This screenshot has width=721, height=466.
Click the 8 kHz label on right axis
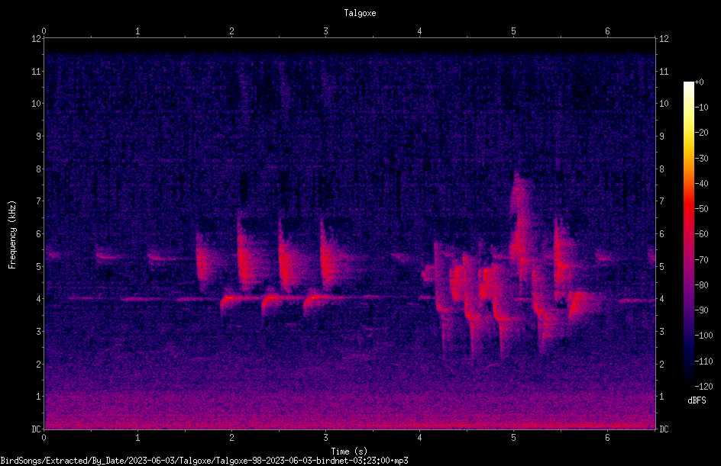[x=661, y=169]
